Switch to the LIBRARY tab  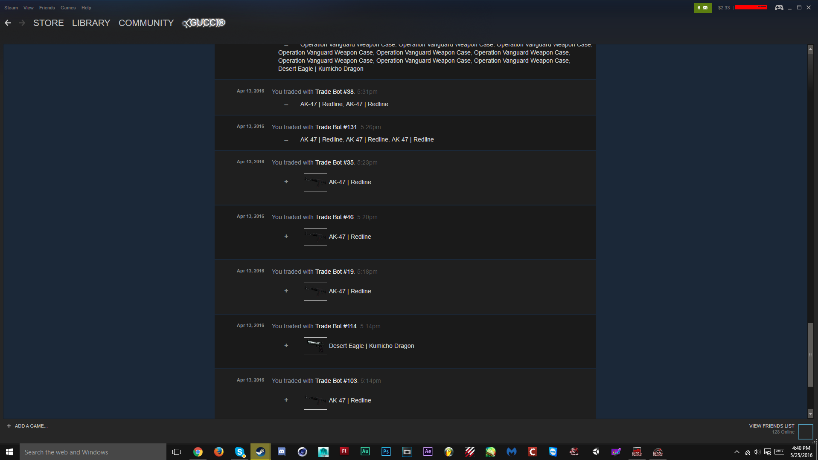pyautogui.click(x=91, y=23)
